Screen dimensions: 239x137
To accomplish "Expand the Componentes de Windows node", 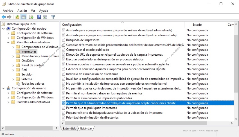I will click(13, 47).
